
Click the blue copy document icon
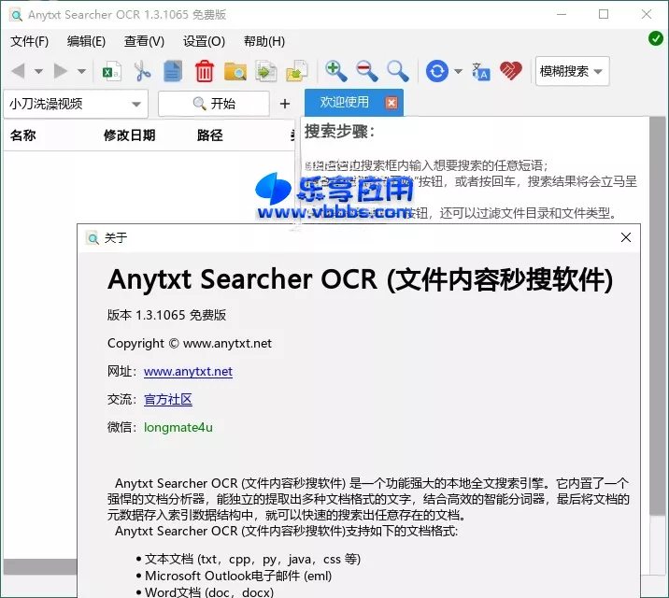tap(173, 71)
